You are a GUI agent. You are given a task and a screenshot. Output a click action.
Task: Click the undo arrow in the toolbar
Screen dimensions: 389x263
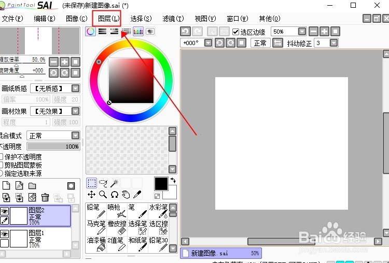point(185,32)
